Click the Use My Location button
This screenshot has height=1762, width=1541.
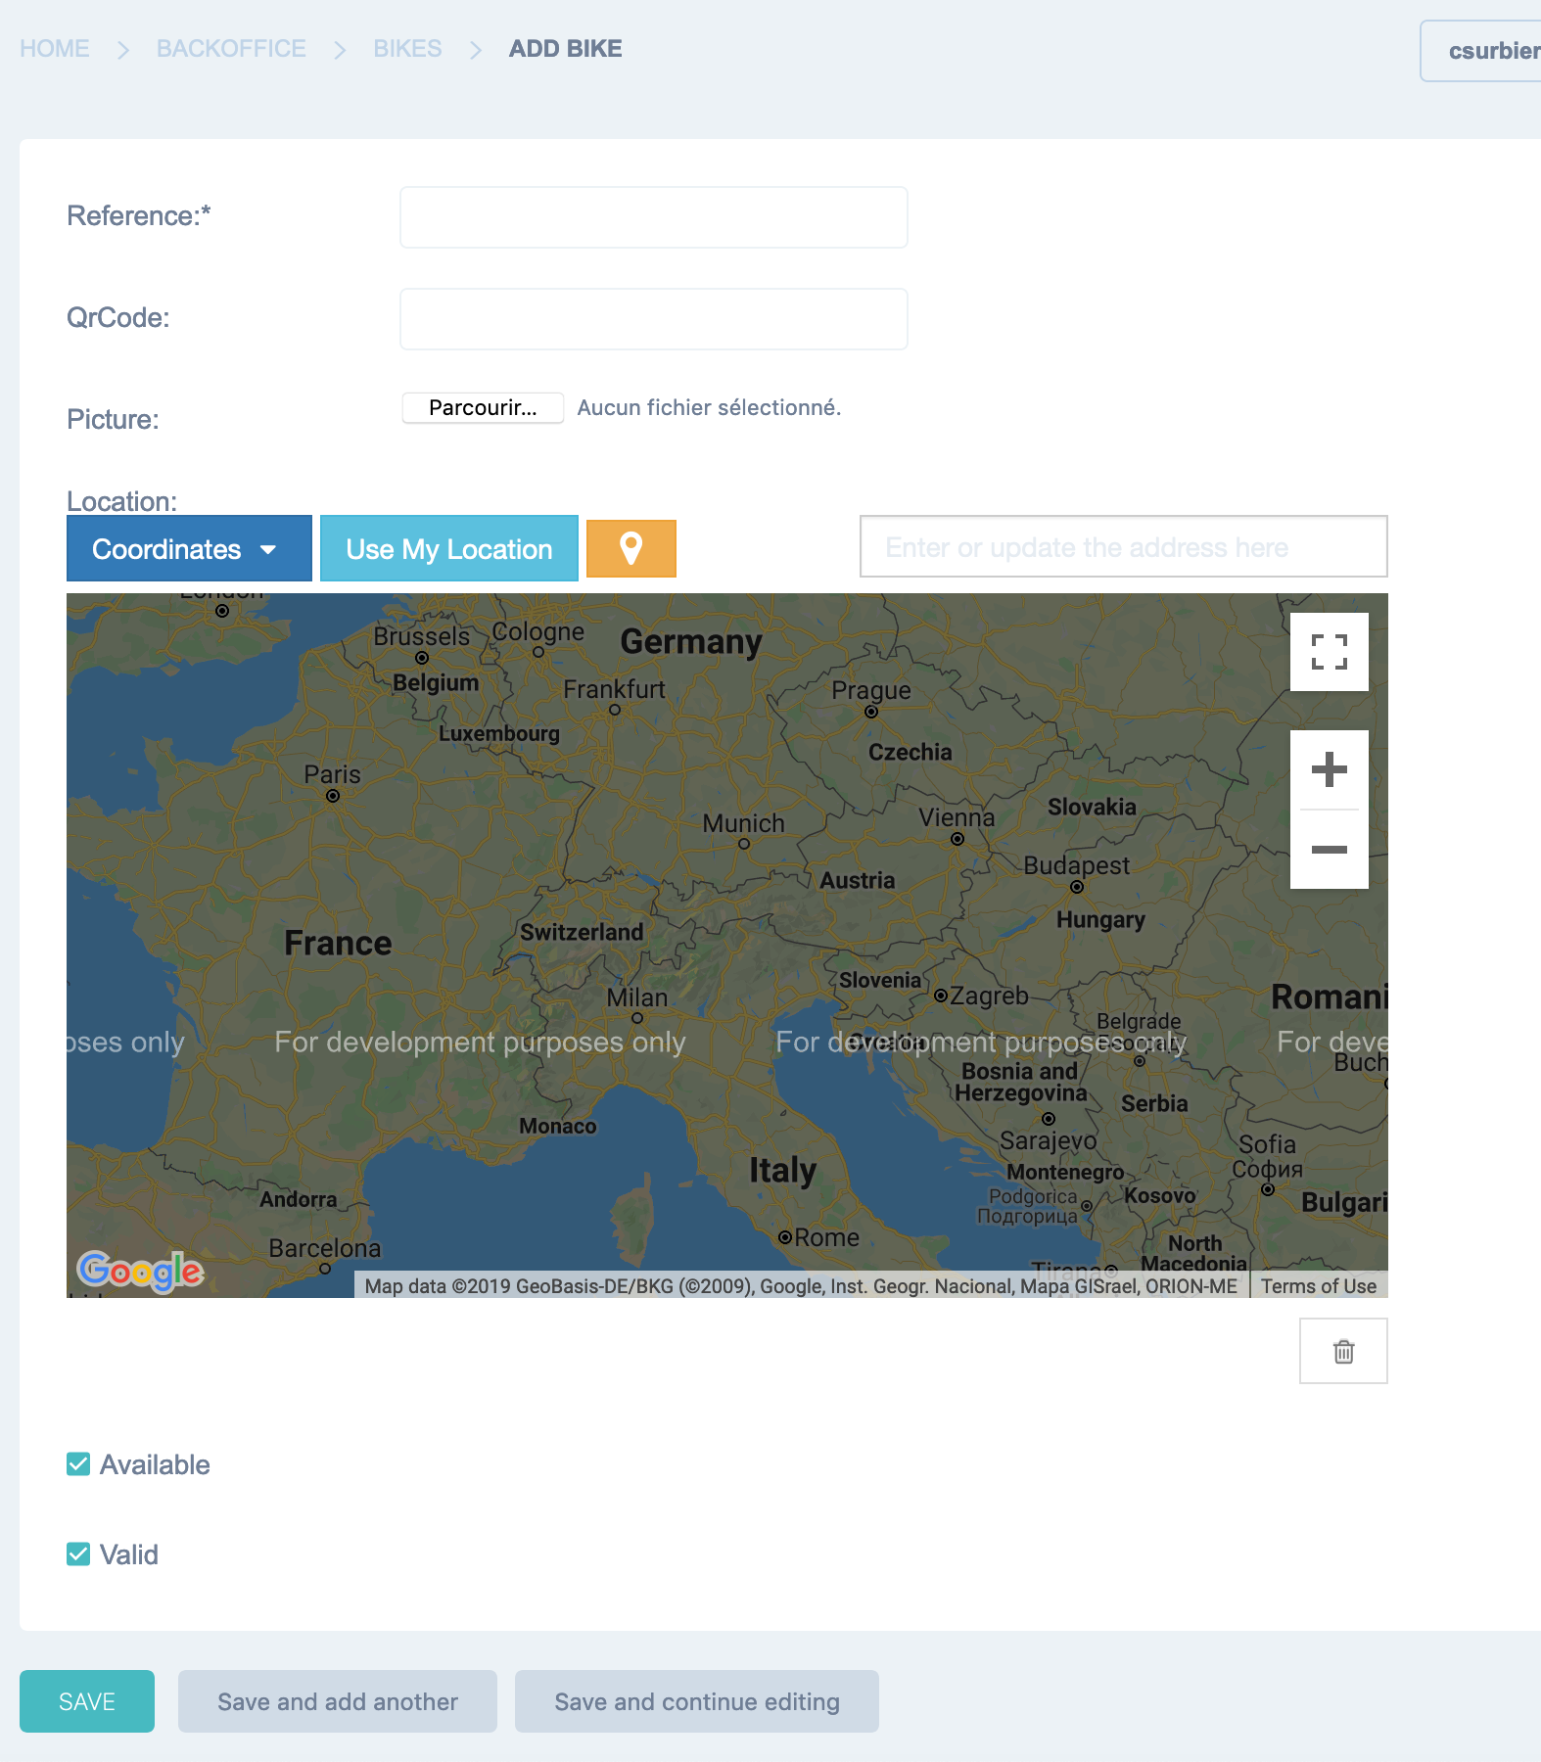449,548
